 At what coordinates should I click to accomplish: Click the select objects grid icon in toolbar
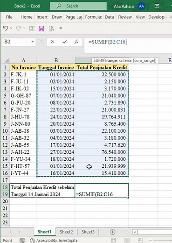coord(32,29)
